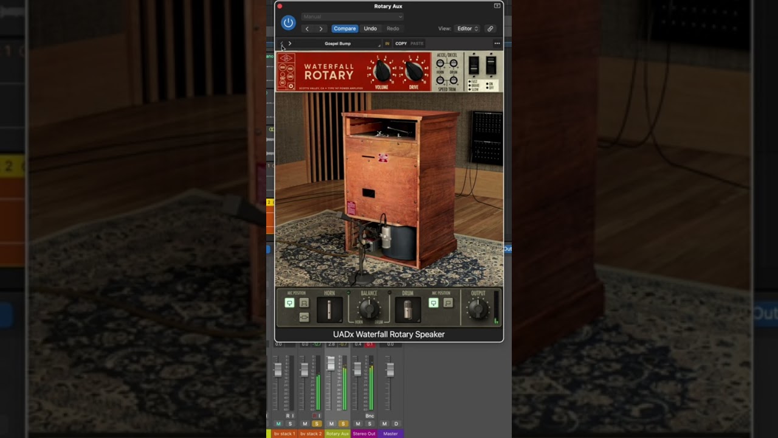Click the Rotary Aux volume fader
Image resolution: width=778 pixels, height=438 pixels.
(x=331, y=363)
